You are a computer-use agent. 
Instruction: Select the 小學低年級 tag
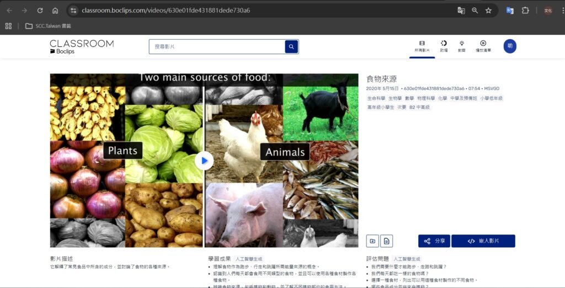click(x=491, y=98)
